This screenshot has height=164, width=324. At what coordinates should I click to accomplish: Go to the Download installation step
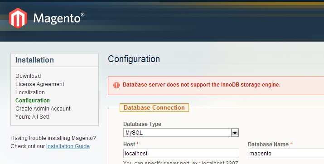pyautogui.click(x=28, y=76)
